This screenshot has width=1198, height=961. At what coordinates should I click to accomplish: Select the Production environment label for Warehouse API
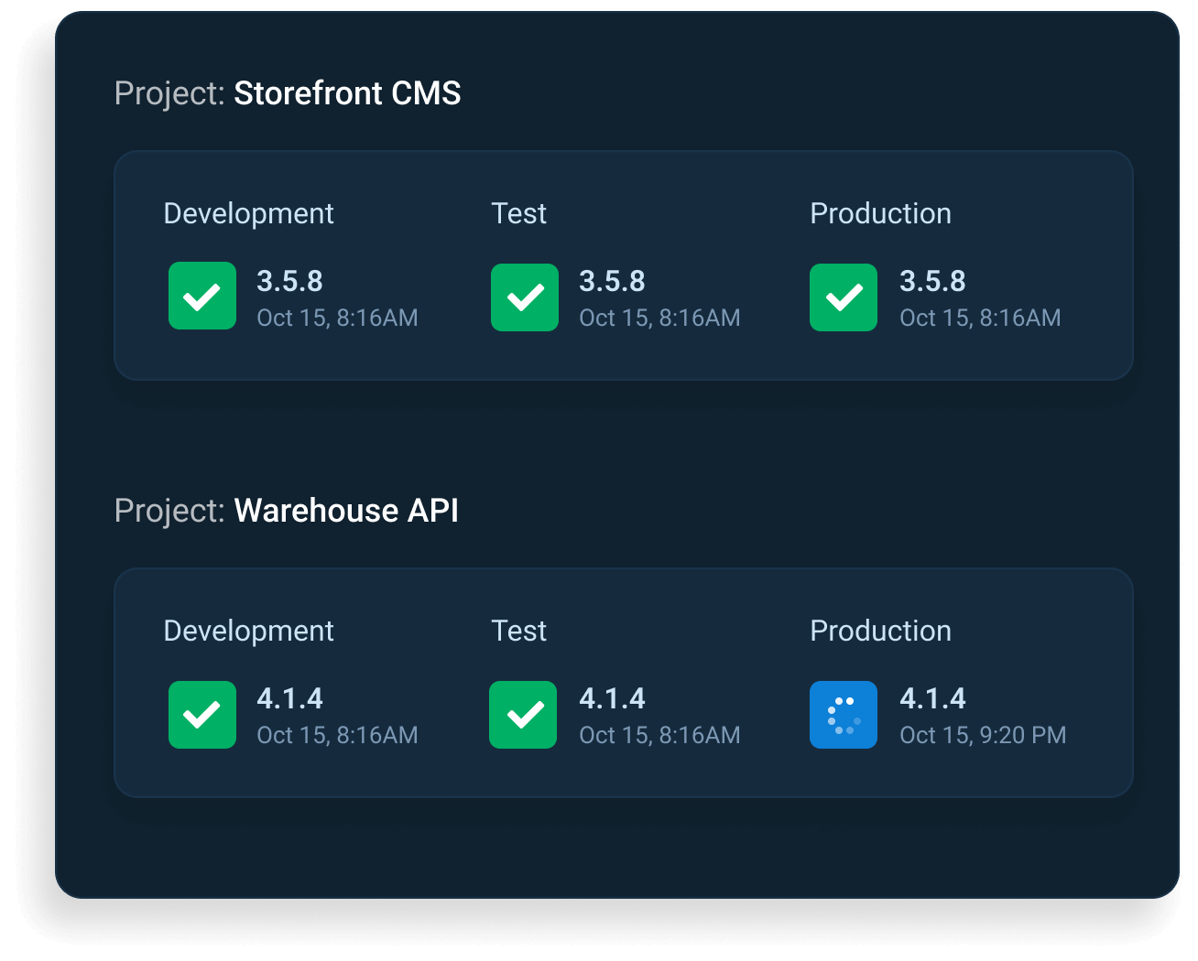click(x=880, y=631)
